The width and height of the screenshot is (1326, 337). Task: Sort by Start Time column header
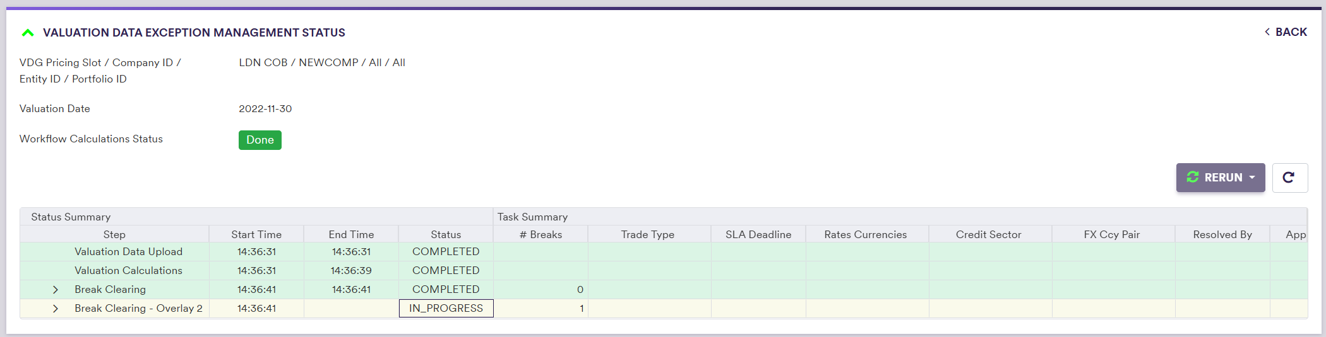(256, 234)
